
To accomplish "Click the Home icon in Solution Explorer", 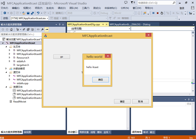I will tap(11, 29).
